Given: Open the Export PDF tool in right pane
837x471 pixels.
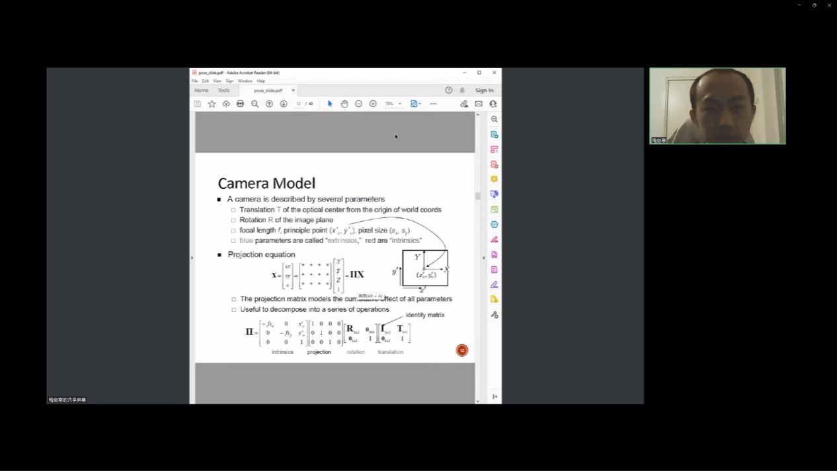Looking at the screenshot, I should click(494, 134).
